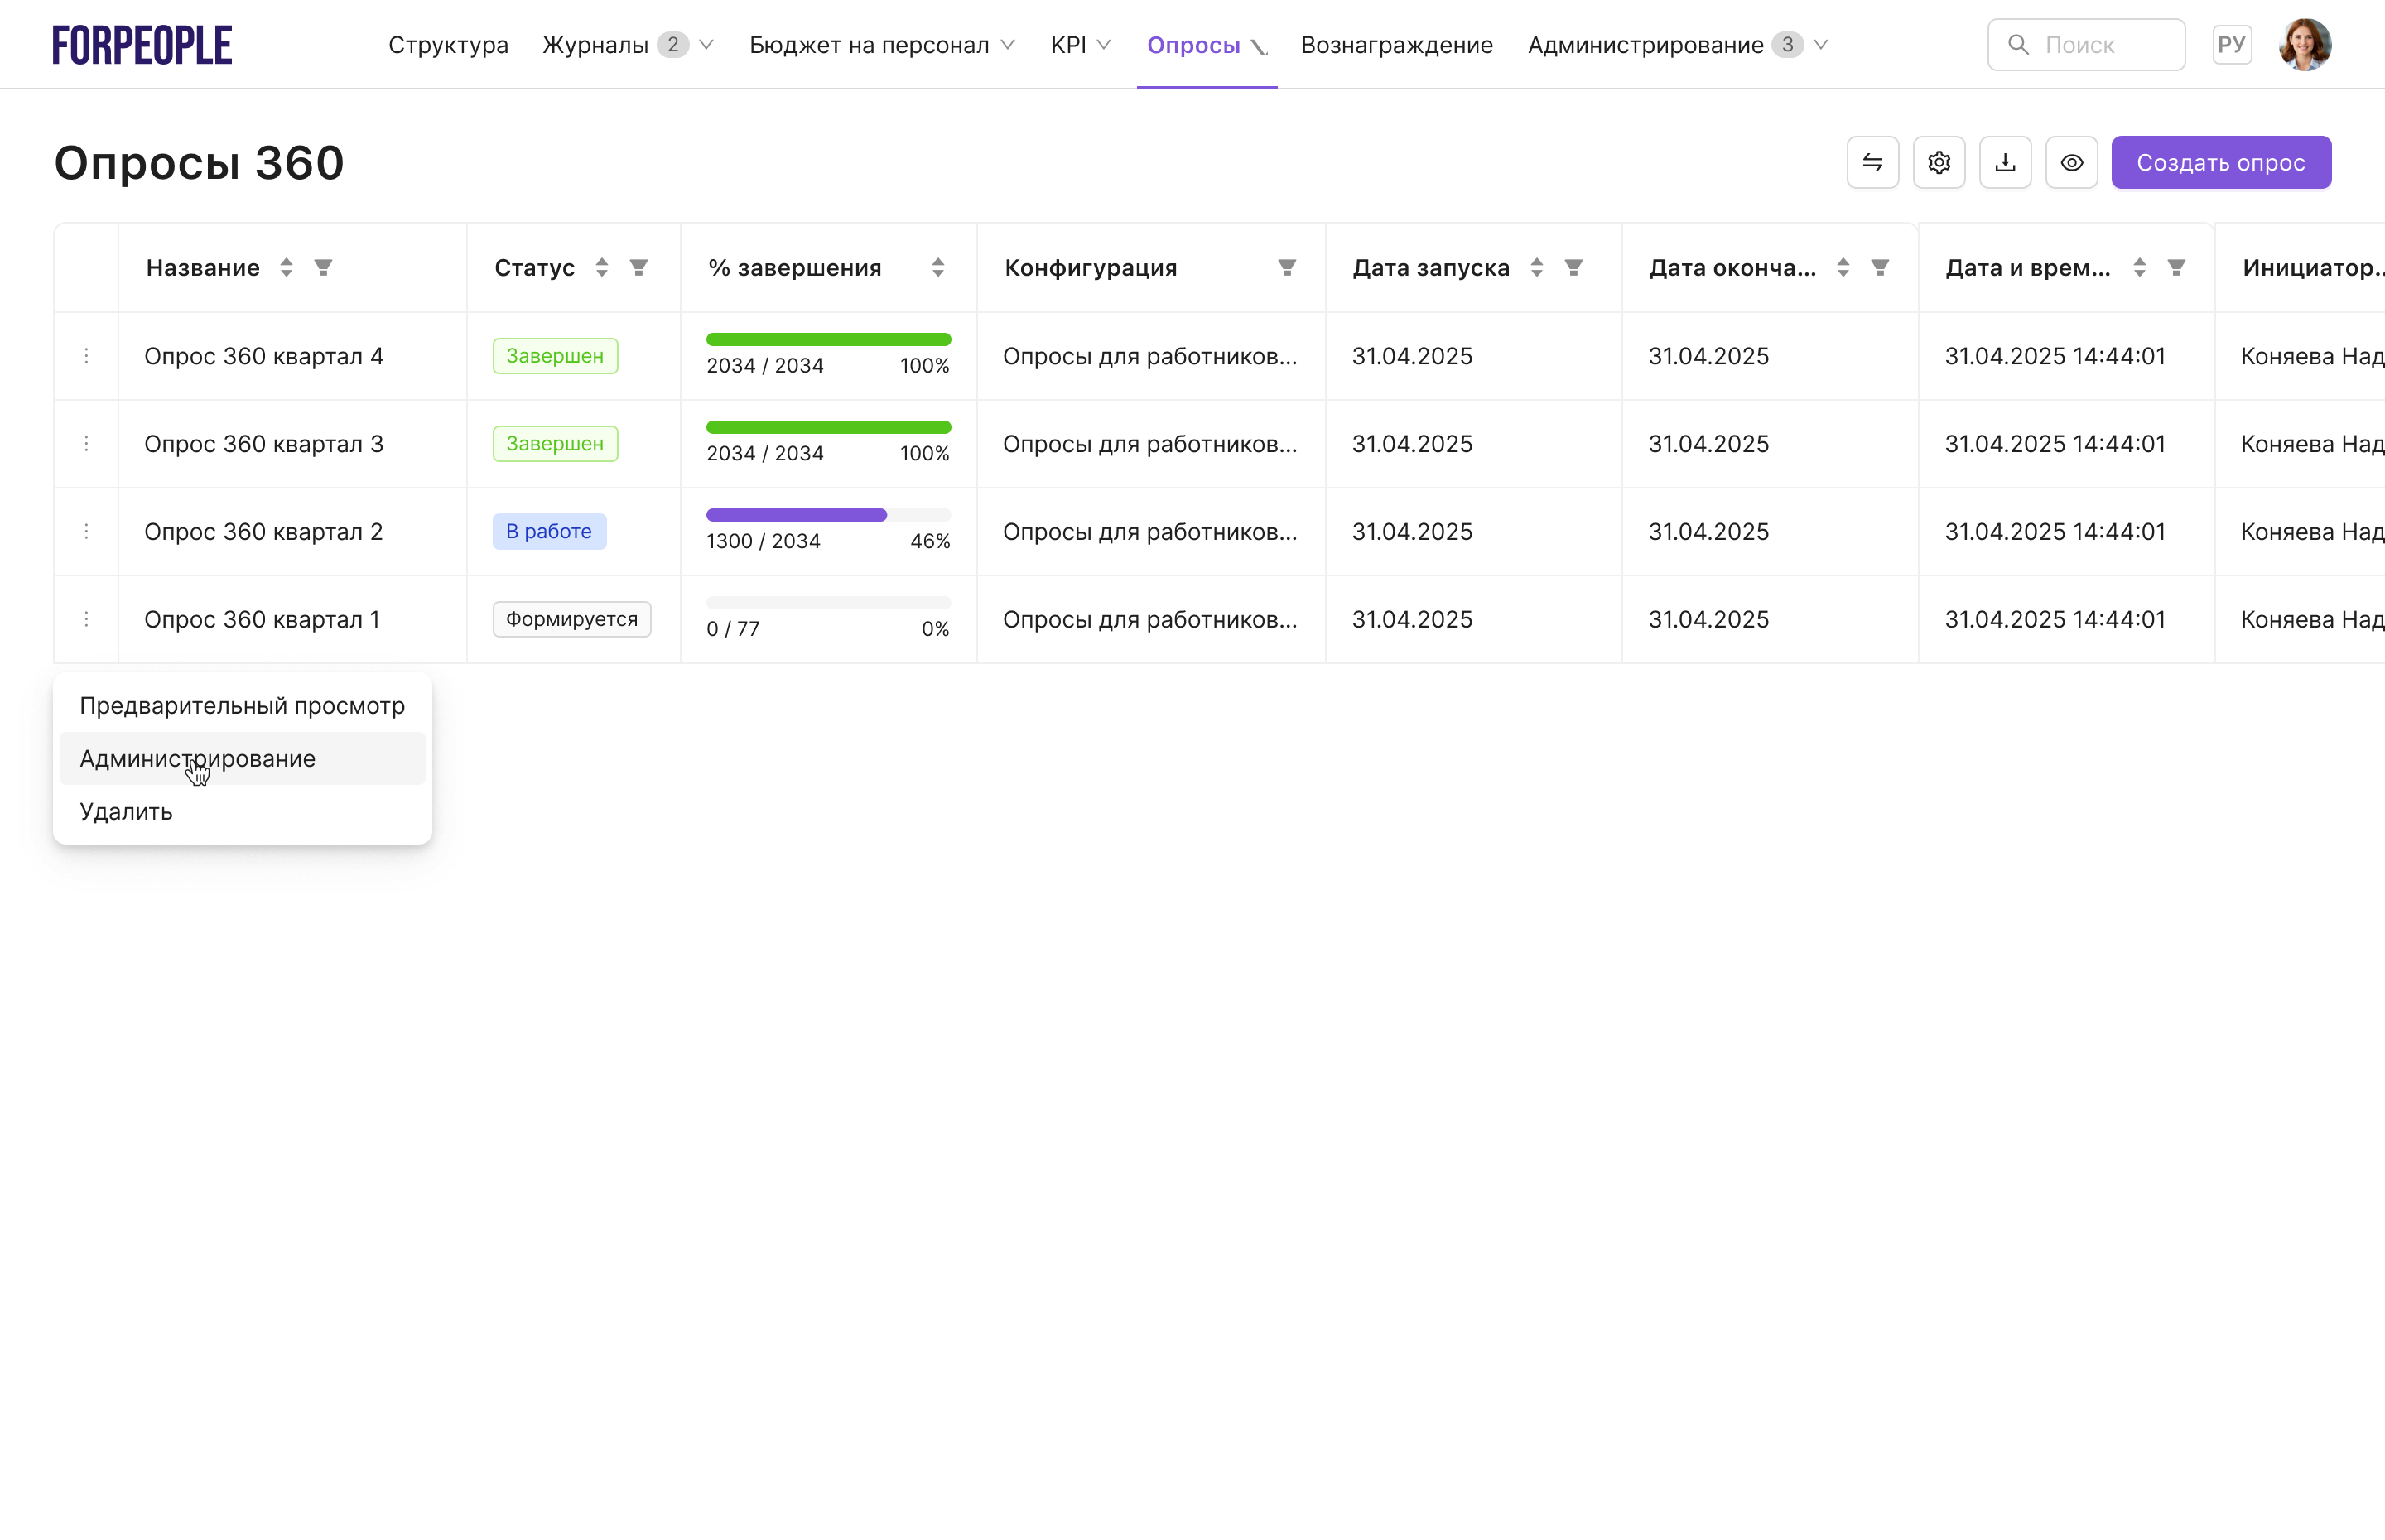Expand Бюджет на персонал dropdown
The width and height of the screenshot is (2385, 1540).
[x=881, y=45]
